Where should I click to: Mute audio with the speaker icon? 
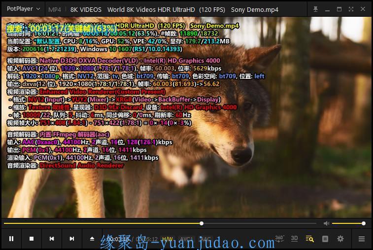[326, 223]
